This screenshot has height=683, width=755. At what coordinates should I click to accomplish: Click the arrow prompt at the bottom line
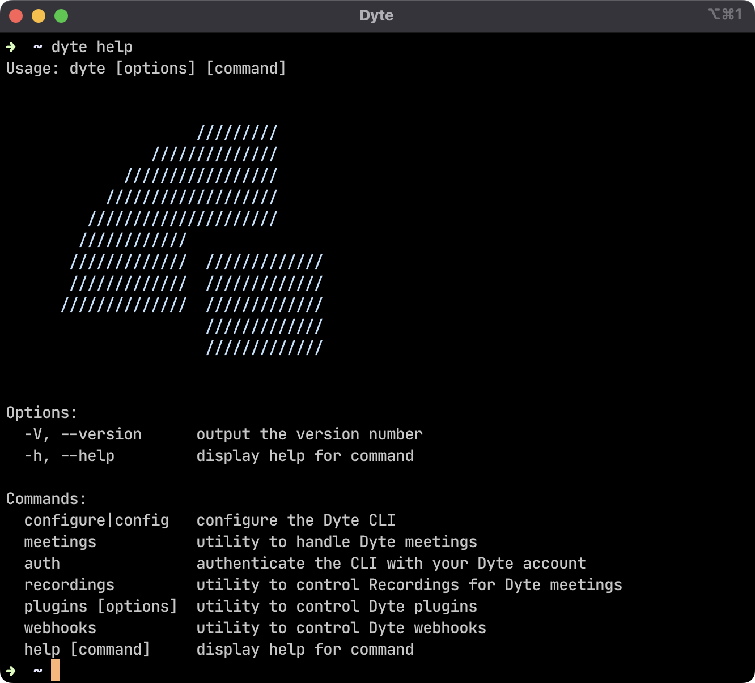click(12, 670)
